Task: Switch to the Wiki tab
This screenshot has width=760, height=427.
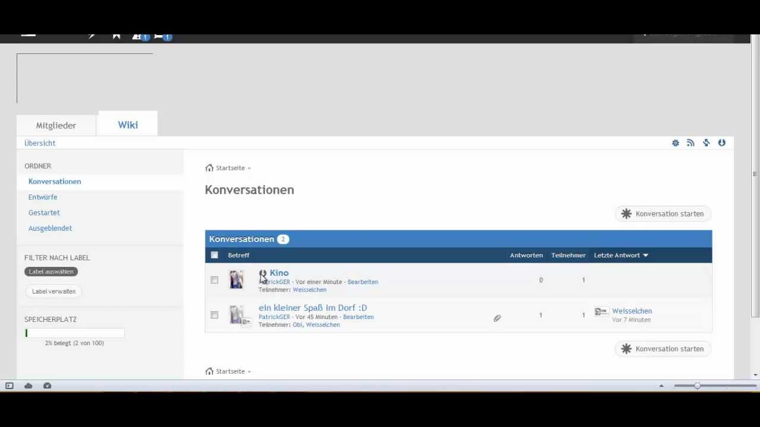Action: pyautogui.click(x=128, y=125)
